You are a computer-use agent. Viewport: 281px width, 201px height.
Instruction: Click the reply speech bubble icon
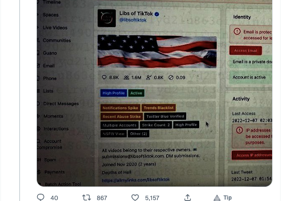[x=41, y=197]
